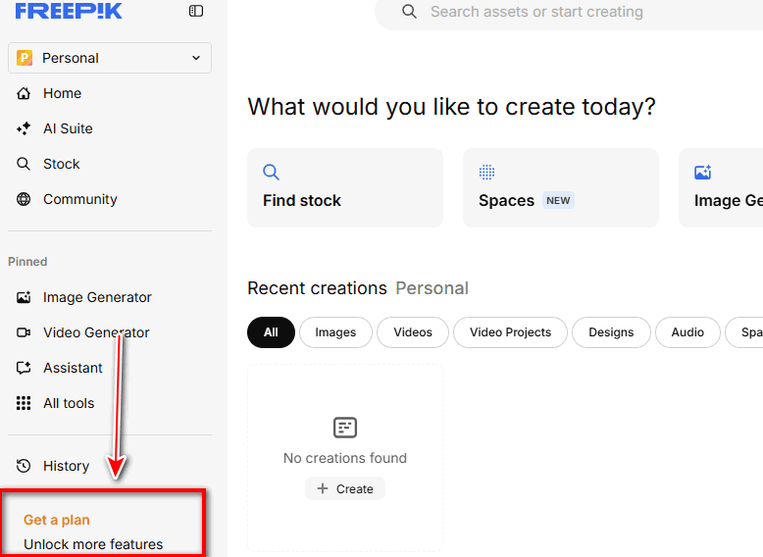Collapse the sidebar panel icon
The image size is (763, 557).
(x=196, y=11)
